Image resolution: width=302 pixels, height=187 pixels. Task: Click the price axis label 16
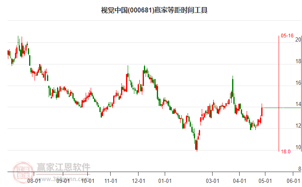[298, 83]
